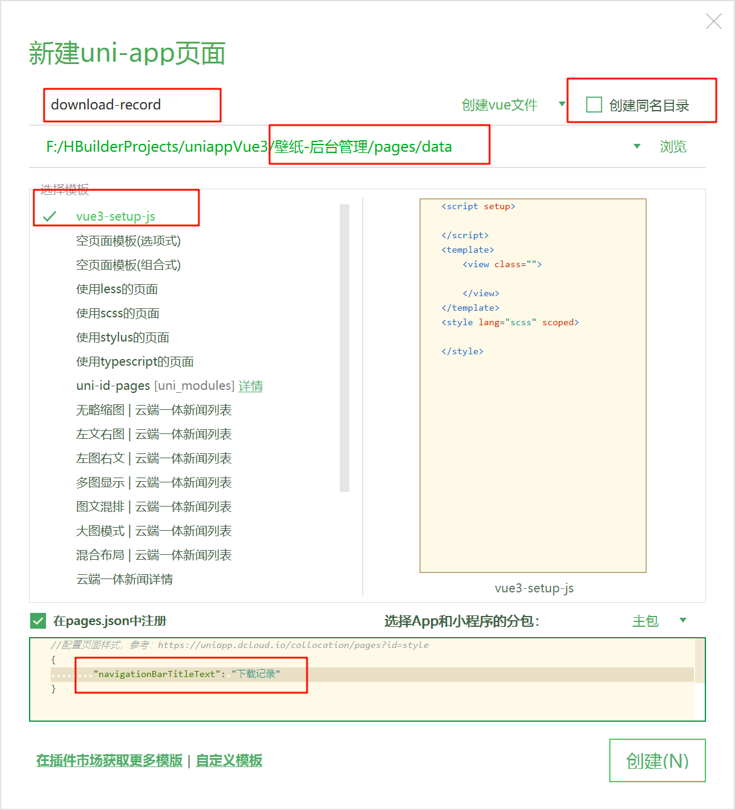Click the '创建(N)' button
The image size is (735, 810).
tap(658, 760)
